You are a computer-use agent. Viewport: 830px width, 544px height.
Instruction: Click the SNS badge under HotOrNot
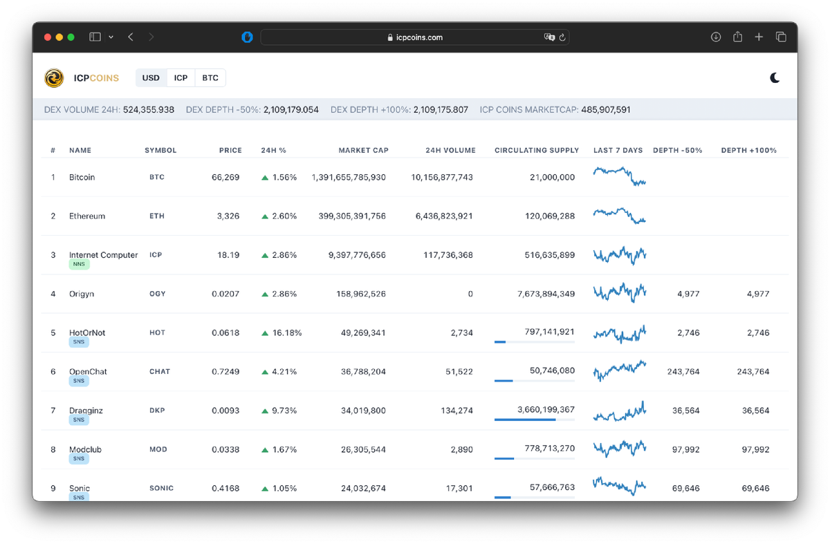pos(79,342)
